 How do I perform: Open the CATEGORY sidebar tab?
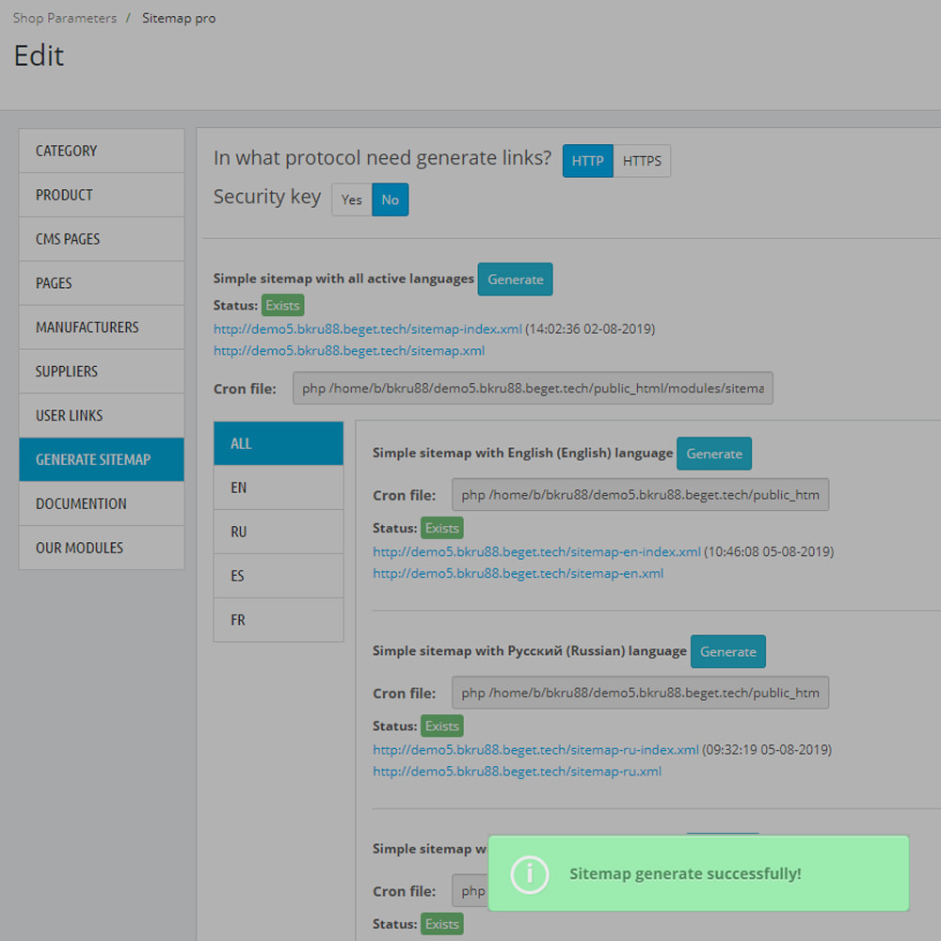point(102,151)
